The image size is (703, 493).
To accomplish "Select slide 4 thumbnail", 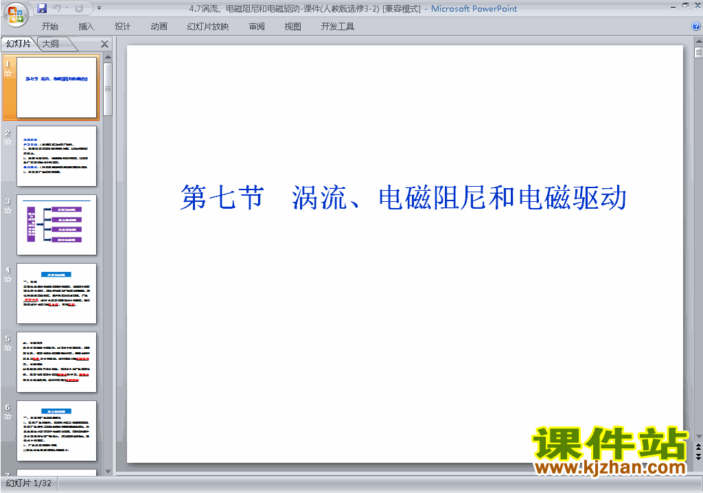I will click(56, 293).
